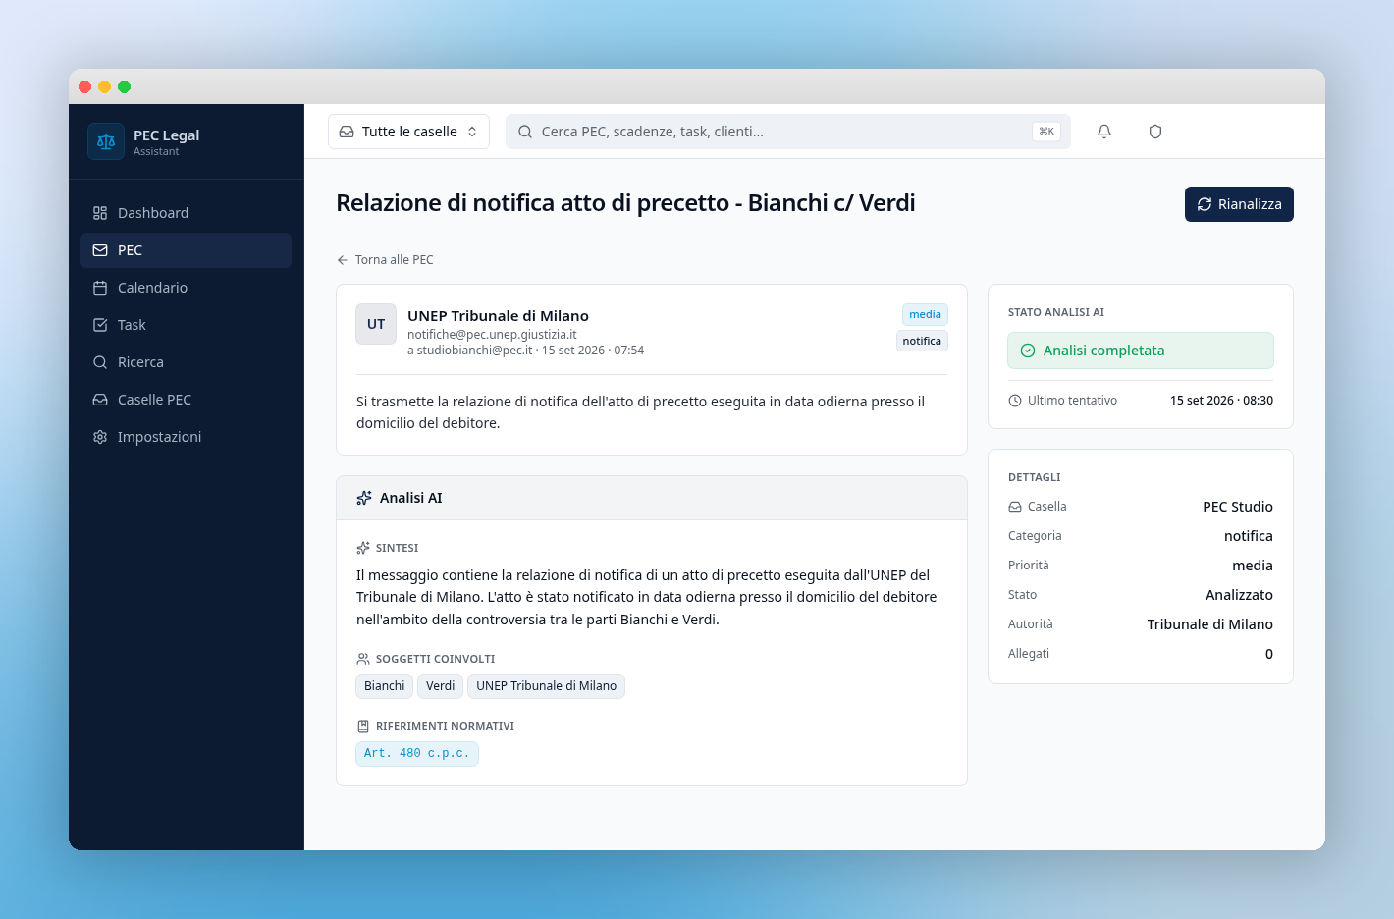Viewport: 1394px width, 919px height.
Task: Open the Dashboard sidebar item
Action: (x=186, y=213)
